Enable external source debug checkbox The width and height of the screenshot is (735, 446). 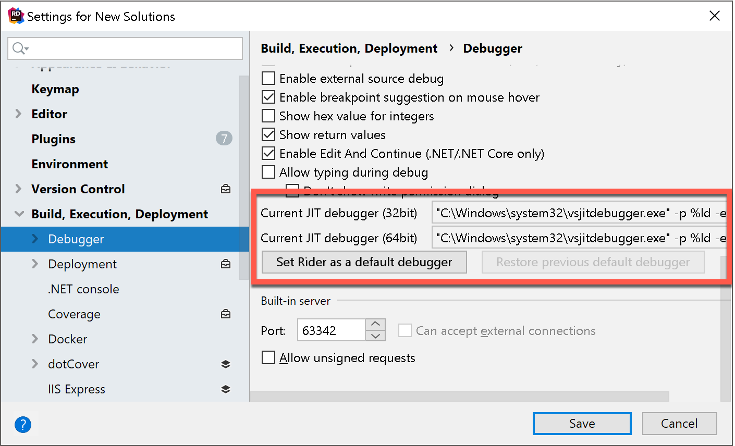(x=268, y=79)
